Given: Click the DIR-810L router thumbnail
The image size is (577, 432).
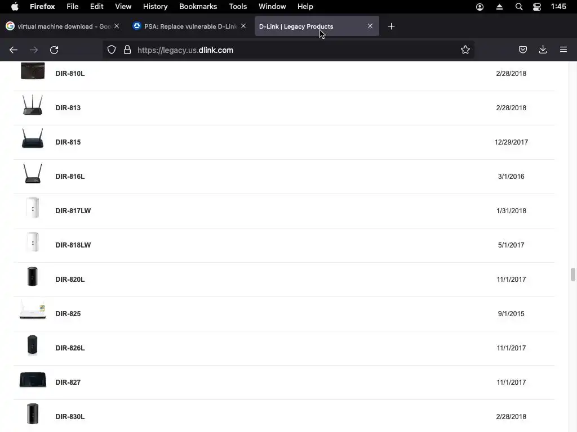Looking at the screenshot, I should [x=33, y=71].
